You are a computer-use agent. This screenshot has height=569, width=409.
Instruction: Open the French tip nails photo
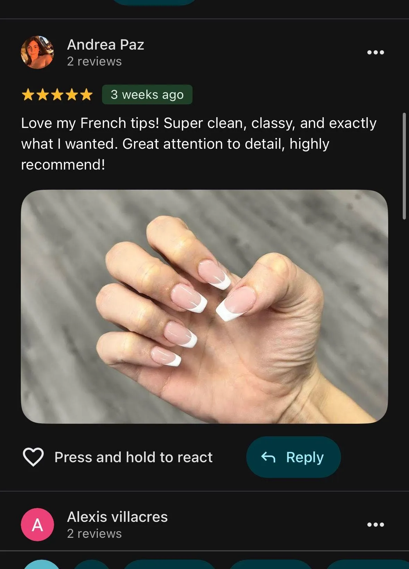click(204, 307)
